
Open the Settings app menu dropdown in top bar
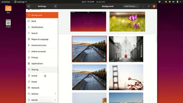click(x=20, y=2)
